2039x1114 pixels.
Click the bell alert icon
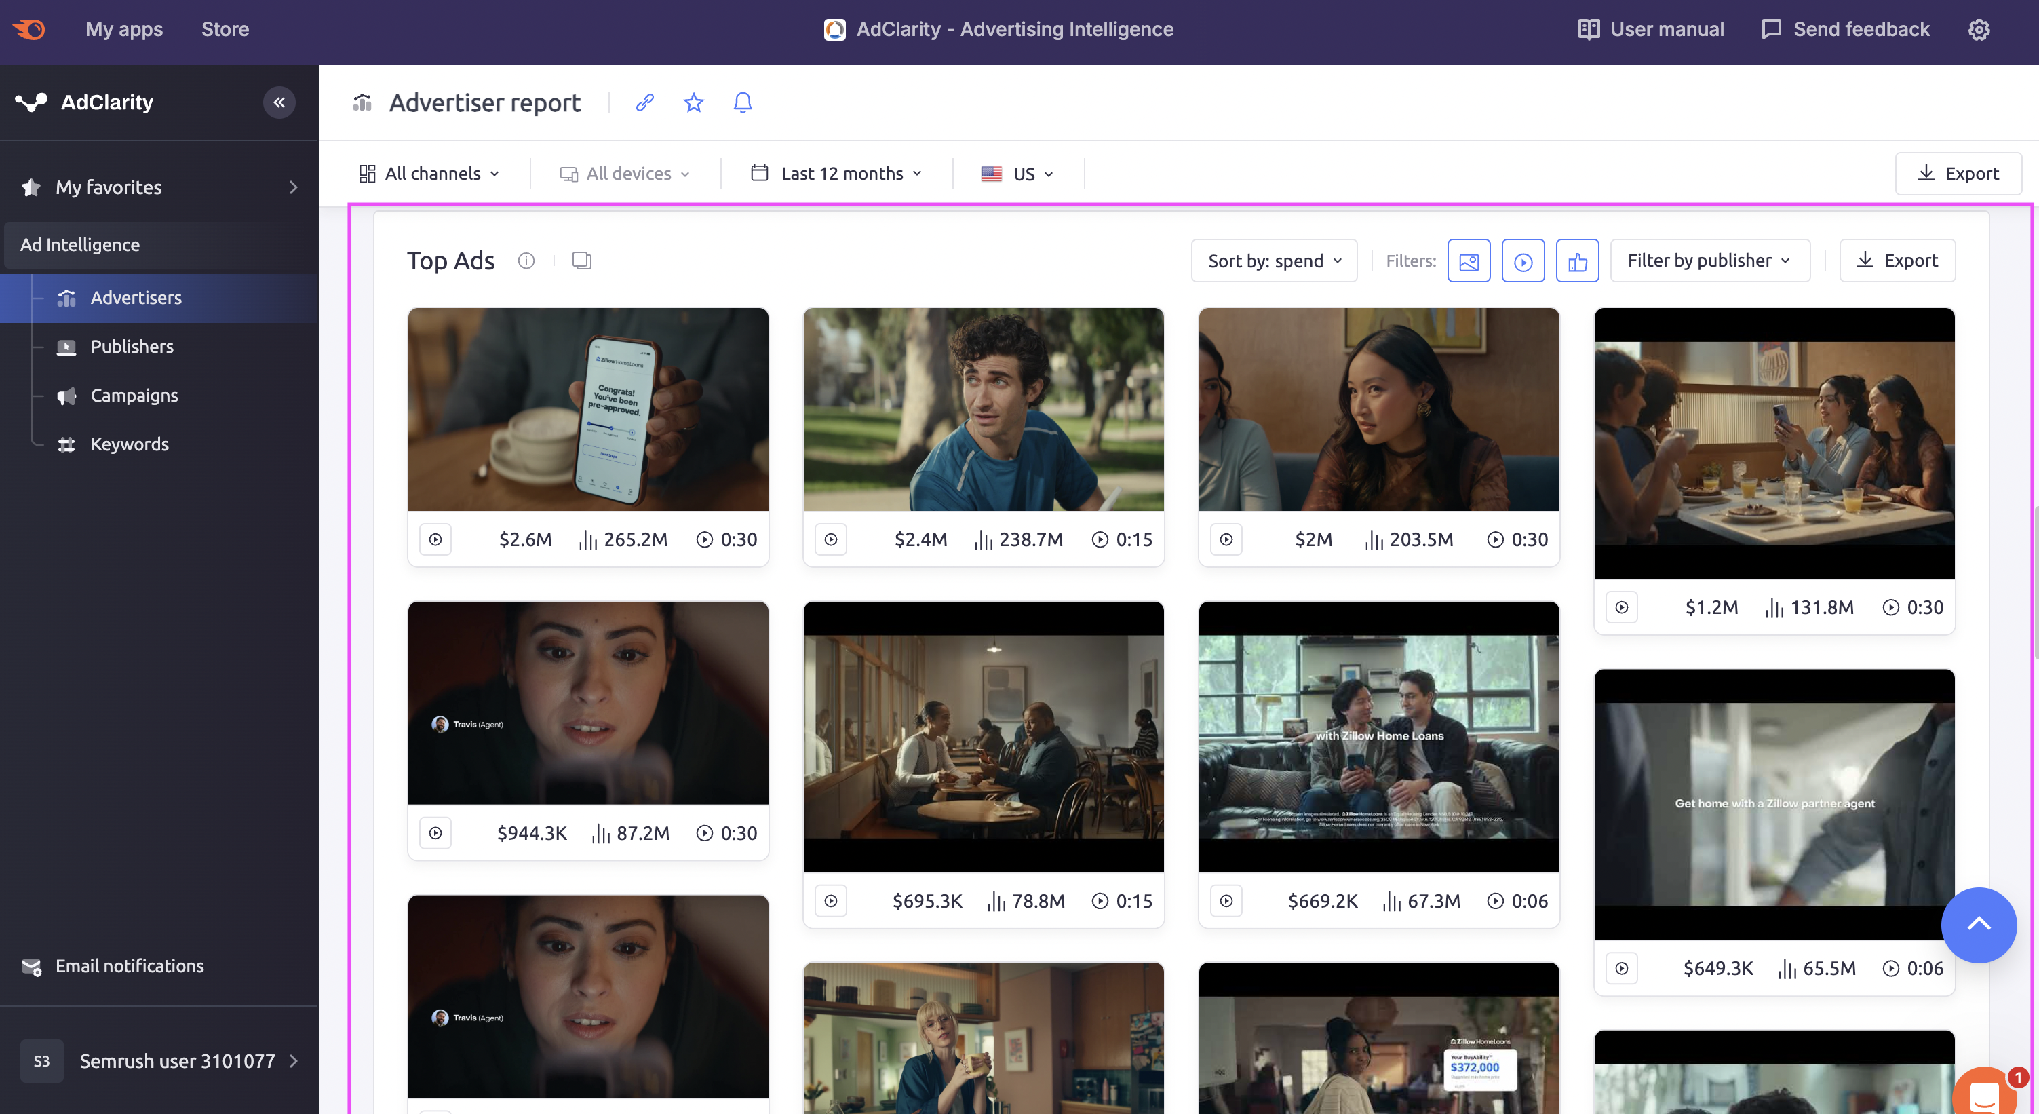[743, 102]
